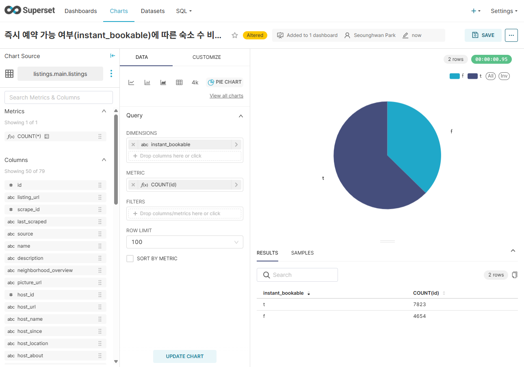Open the Datasets menu item
The height and width of the screenshot is (367, 524).
(153, 11)
